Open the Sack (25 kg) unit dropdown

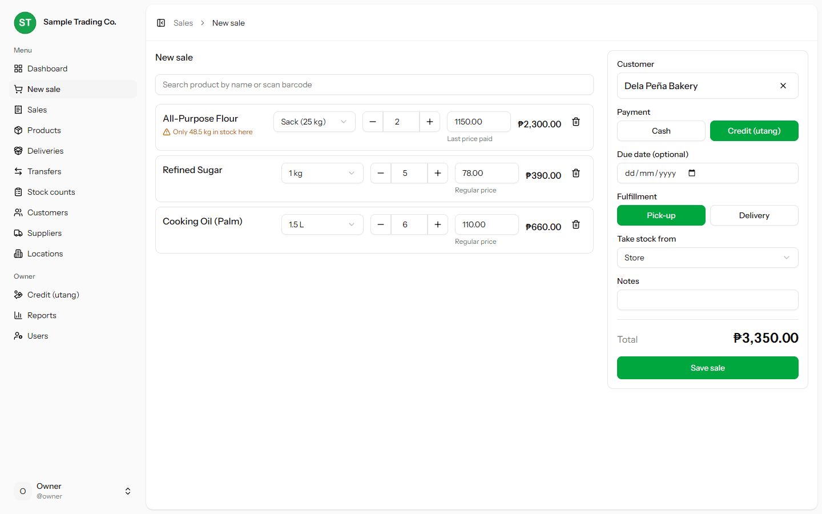point(315,122)
